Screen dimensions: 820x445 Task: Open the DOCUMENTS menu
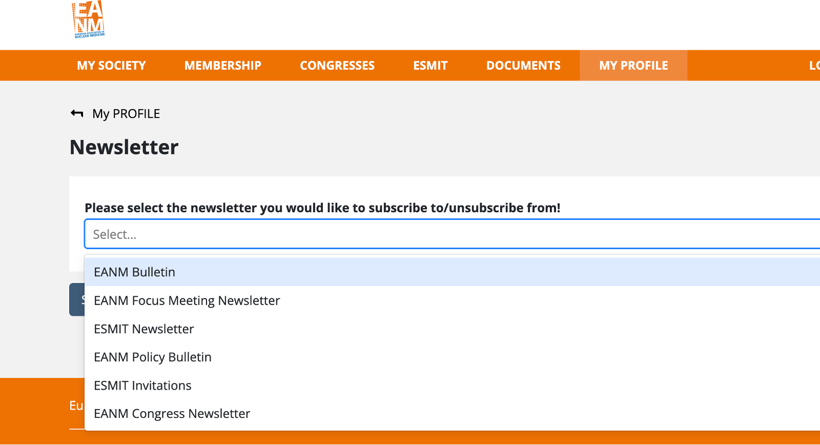[x=523, y=66]
